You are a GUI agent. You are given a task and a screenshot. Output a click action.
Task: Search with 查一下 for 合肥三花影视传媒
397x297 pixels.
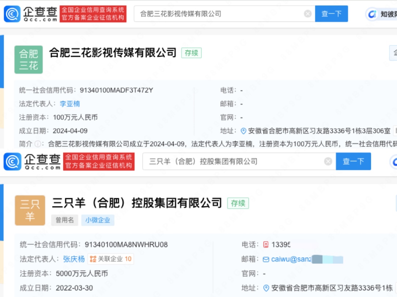click(331, 14)
